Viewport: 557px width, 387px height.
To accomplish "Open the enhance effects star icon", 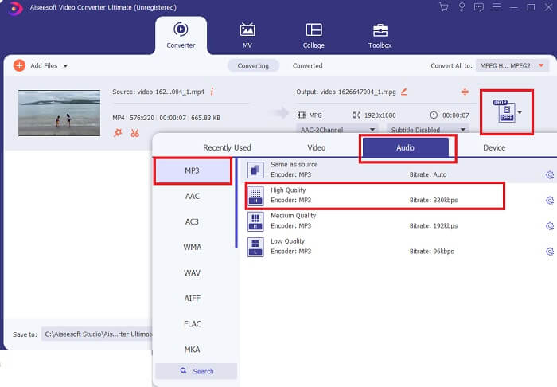I will (118, 133).
